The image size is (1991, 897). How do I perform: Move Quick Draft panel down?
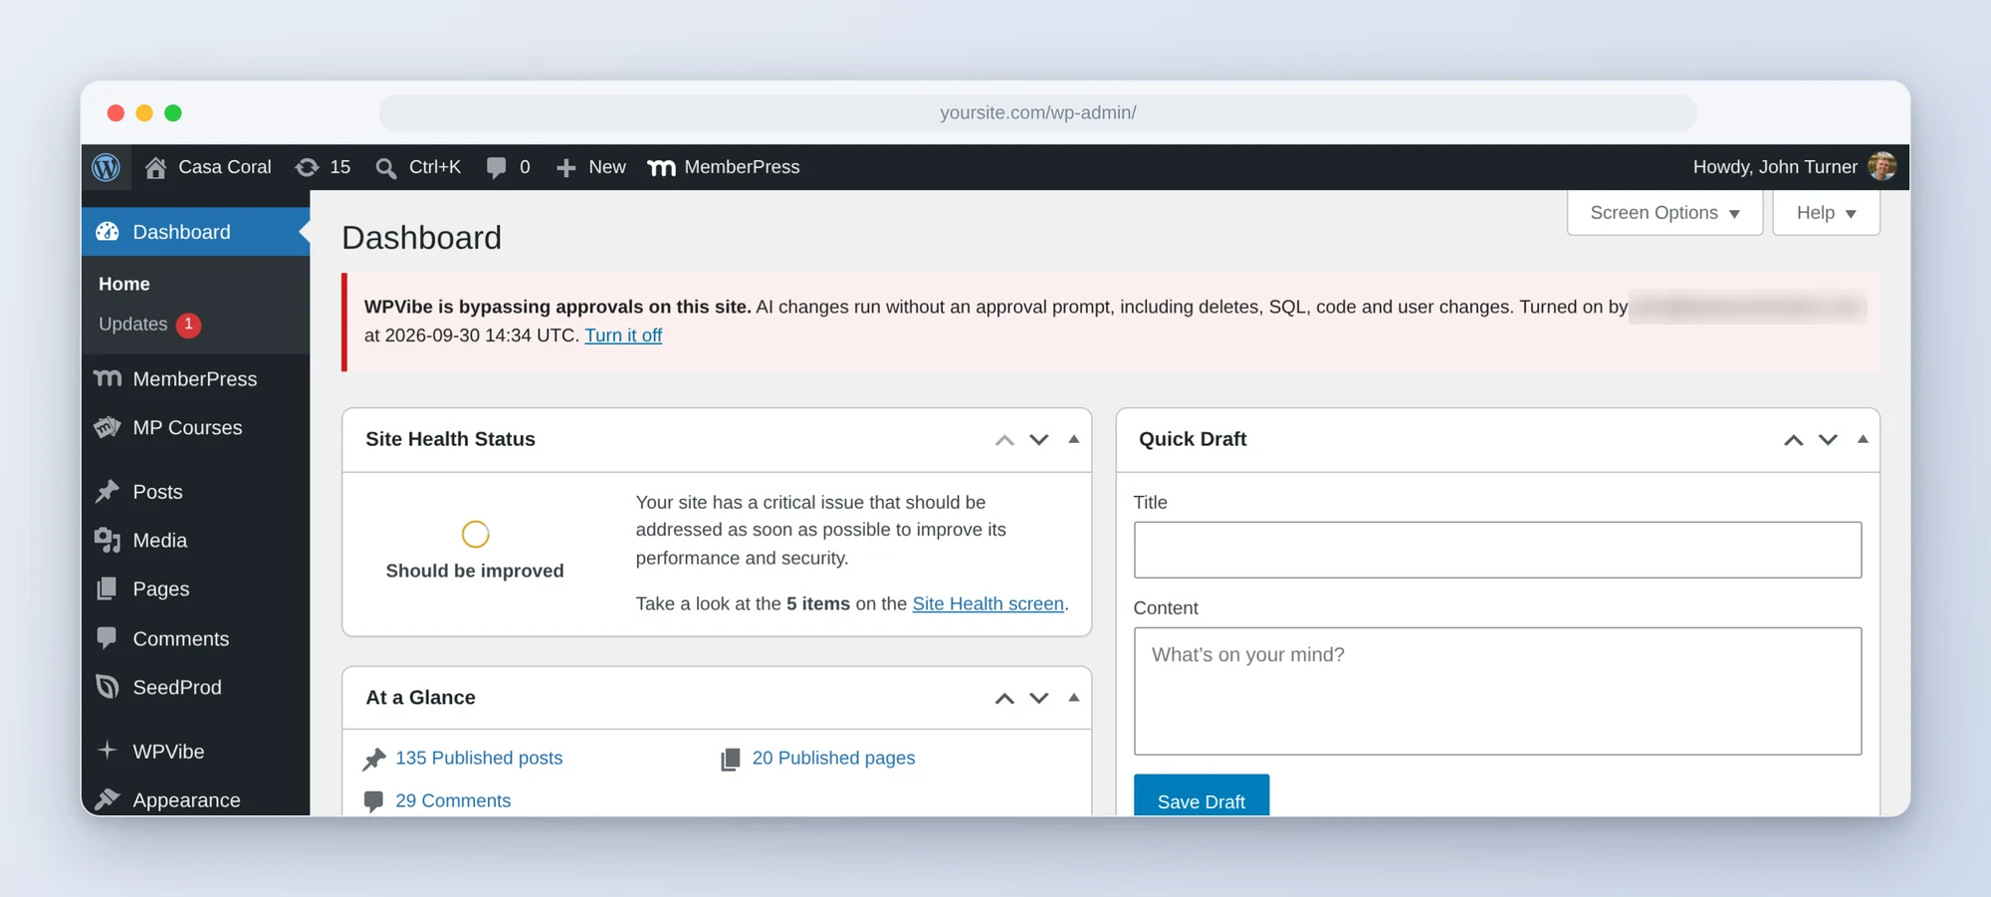point(1828,440)
